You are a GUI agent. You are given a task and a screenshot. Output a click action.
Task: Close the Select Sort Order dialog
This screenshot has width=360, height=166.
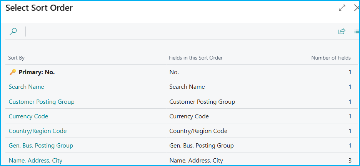[356, 8]
